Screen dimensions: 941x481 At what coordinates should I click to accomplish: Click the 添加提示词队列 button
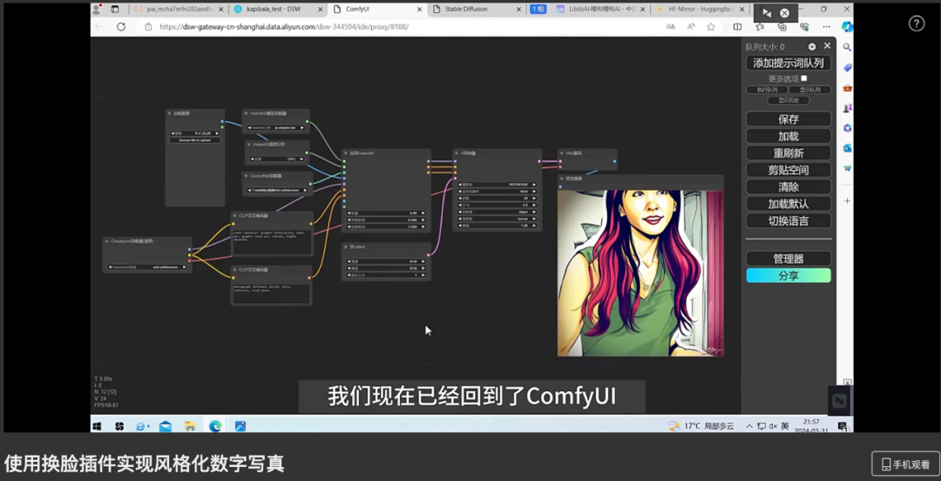[x=788, y=63]
